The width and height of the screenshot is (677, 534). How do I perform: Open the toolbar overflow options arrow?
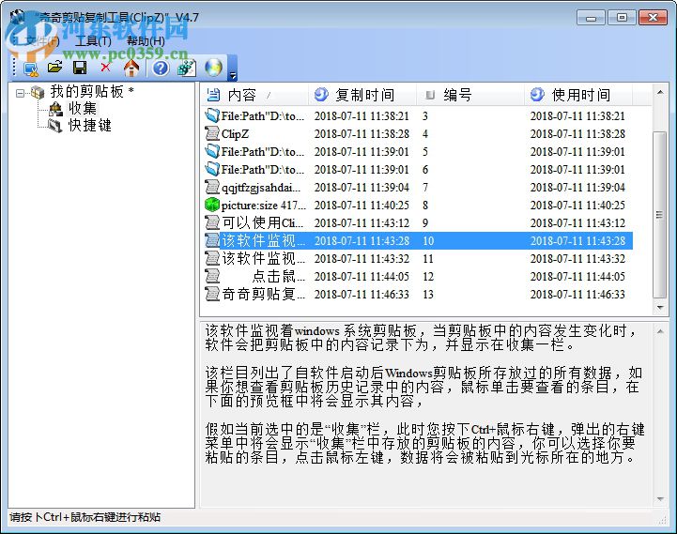(233, 75)
